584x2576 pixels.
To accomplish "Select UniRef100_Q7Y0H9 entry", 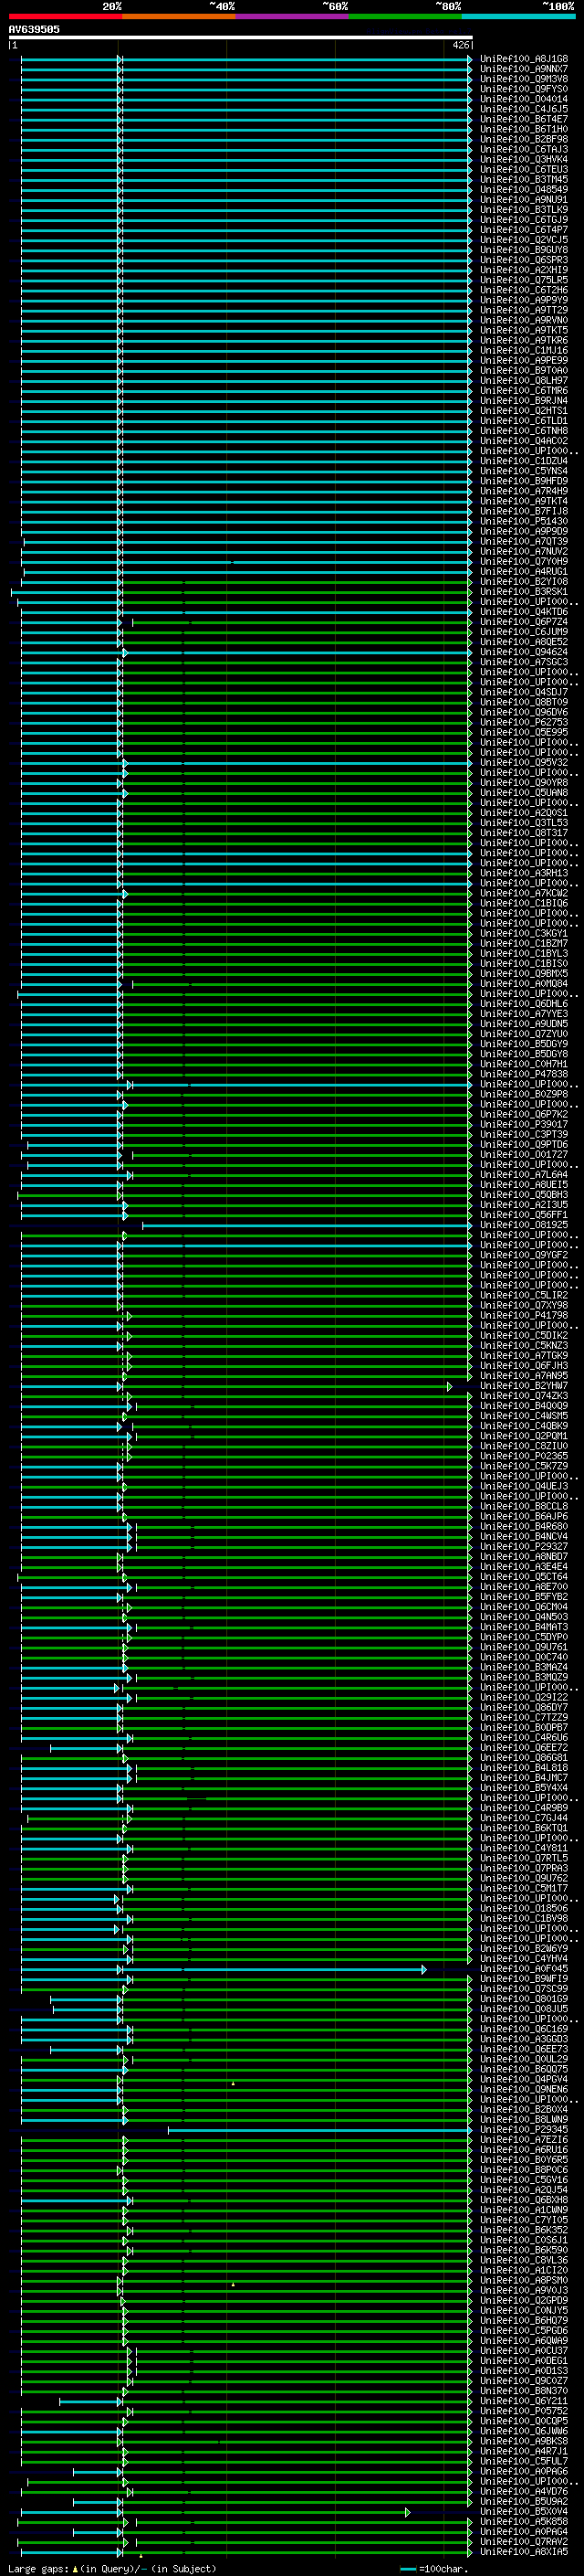I will point(523,561).
